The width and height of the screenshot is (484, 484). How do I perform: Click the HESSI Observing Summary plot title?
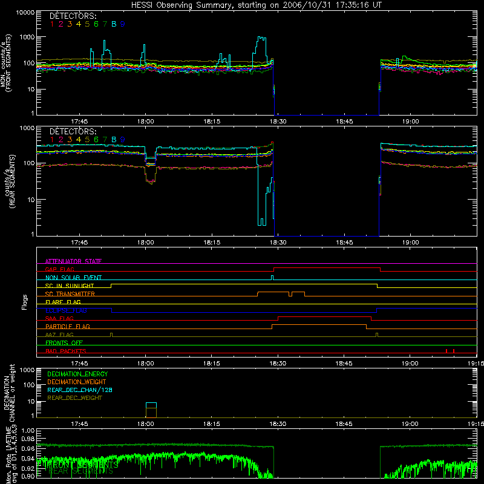pos(256,5)
